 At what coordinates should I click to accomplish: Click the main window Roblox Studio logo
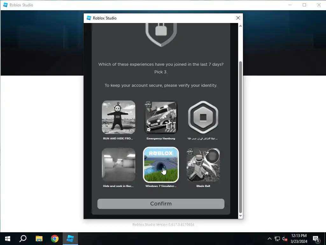(5, 5)
